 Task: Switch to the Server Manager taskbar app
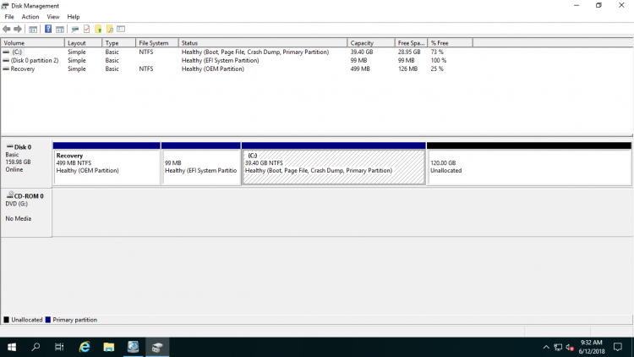(x=133, y=347)
